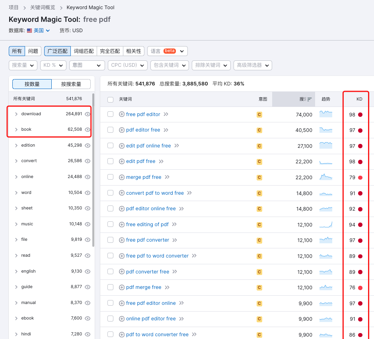Click double-arrow icon next to 'free editing of pdf'
Image resolution: width=374 pixels, height=339 pixels.
click(x=174, y=225)
